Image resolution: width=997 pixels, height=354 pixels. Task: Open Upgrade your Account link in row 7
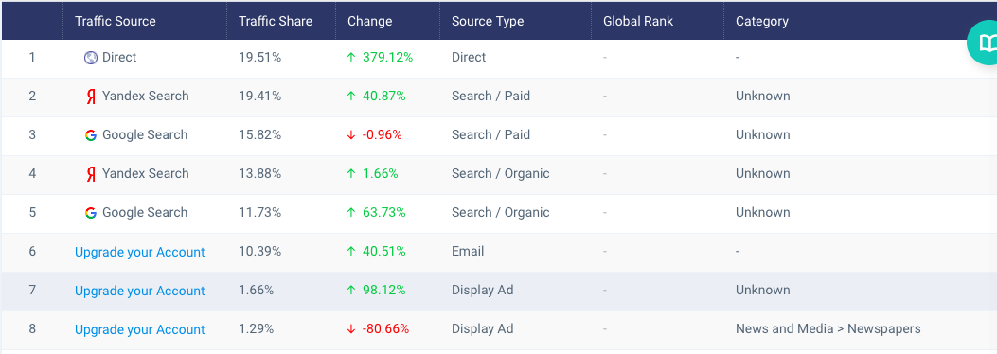click(140, 292)
